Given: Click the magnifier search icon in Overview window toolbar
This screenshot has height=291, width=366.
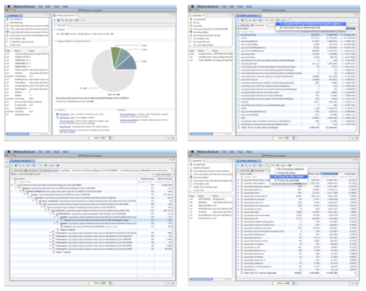Looking at the screenshot, I should point(83,20).
